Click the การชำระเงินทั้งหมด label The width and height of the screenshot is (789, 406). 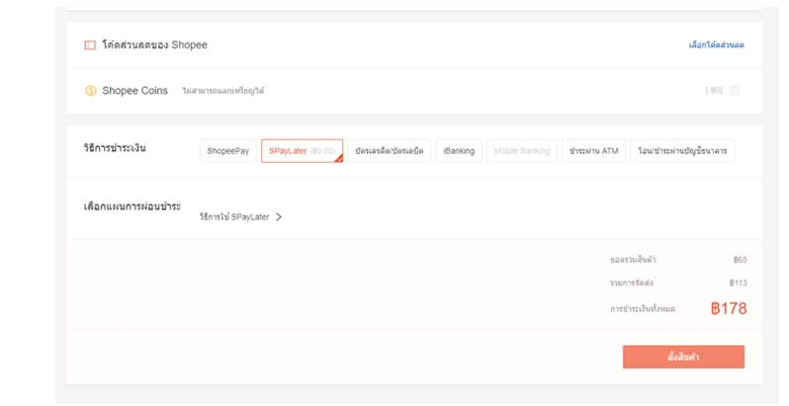(x=644, y=309)
